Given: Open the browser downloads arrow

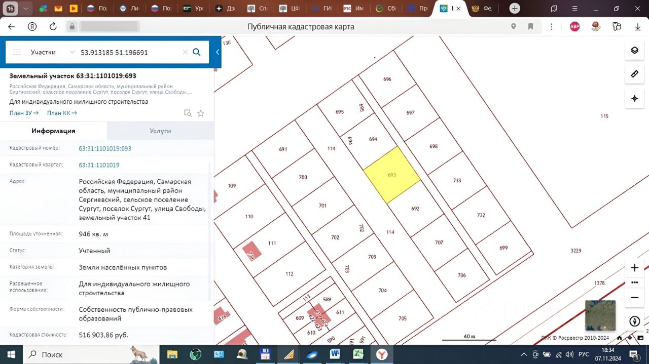Looking at the screenshot, I should click(x=638, y=27).
